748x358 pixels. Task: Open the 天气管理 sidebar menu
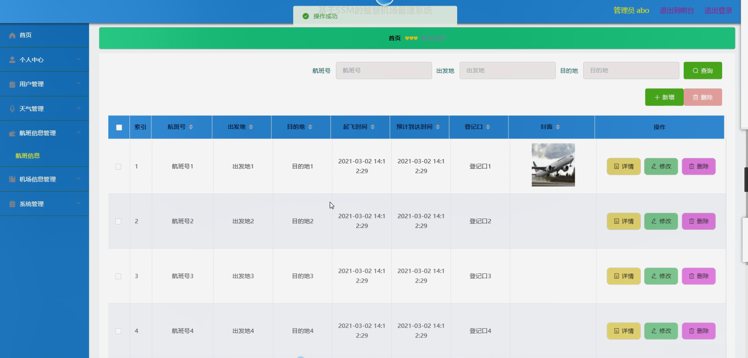(44, 109)
